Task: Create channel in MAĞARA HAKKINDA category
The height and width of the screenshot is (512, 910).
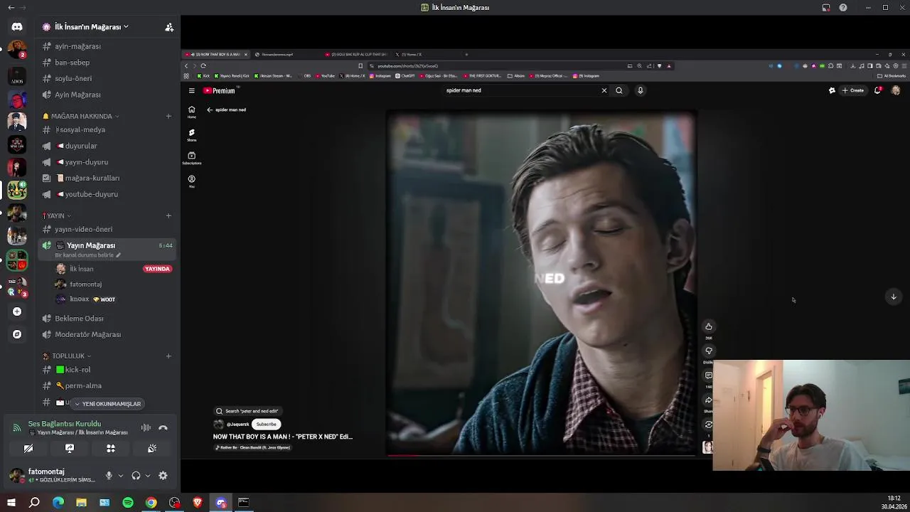Action: pos(168,116)
